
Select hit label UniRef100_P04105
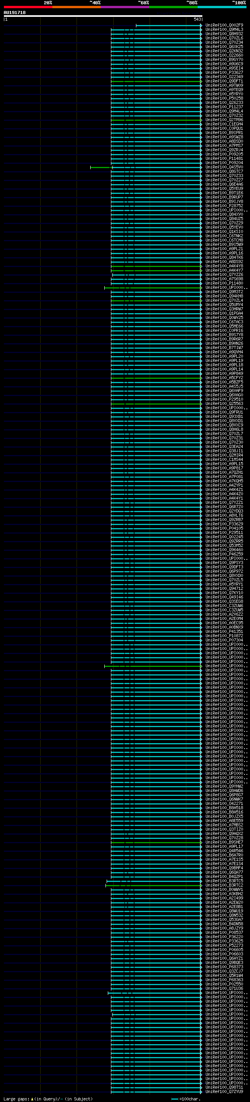pyautogui.click(x=224, y=529)
